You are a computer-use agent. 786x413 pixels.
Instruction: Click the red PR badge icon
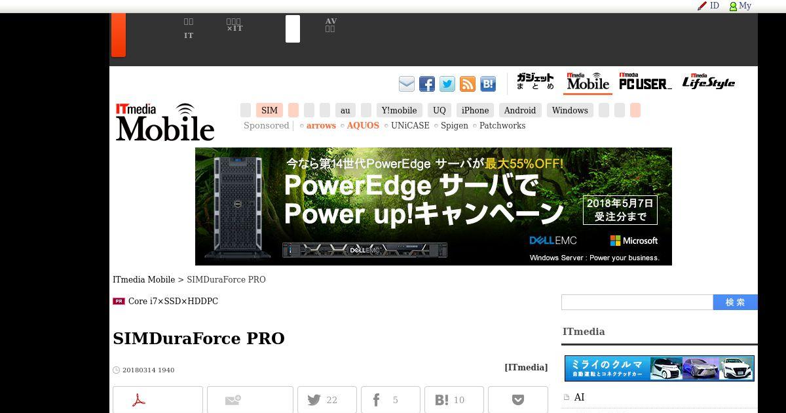point(119,302)
